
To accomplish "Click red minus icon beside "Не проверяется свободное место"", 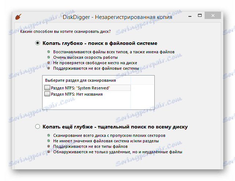I will click(x=48, y=63).
